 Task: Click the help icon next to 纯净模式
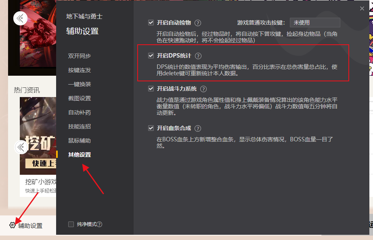[99, 224]
